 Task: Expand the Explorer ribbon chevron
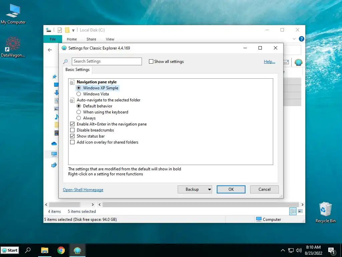(x=294, y=39)
